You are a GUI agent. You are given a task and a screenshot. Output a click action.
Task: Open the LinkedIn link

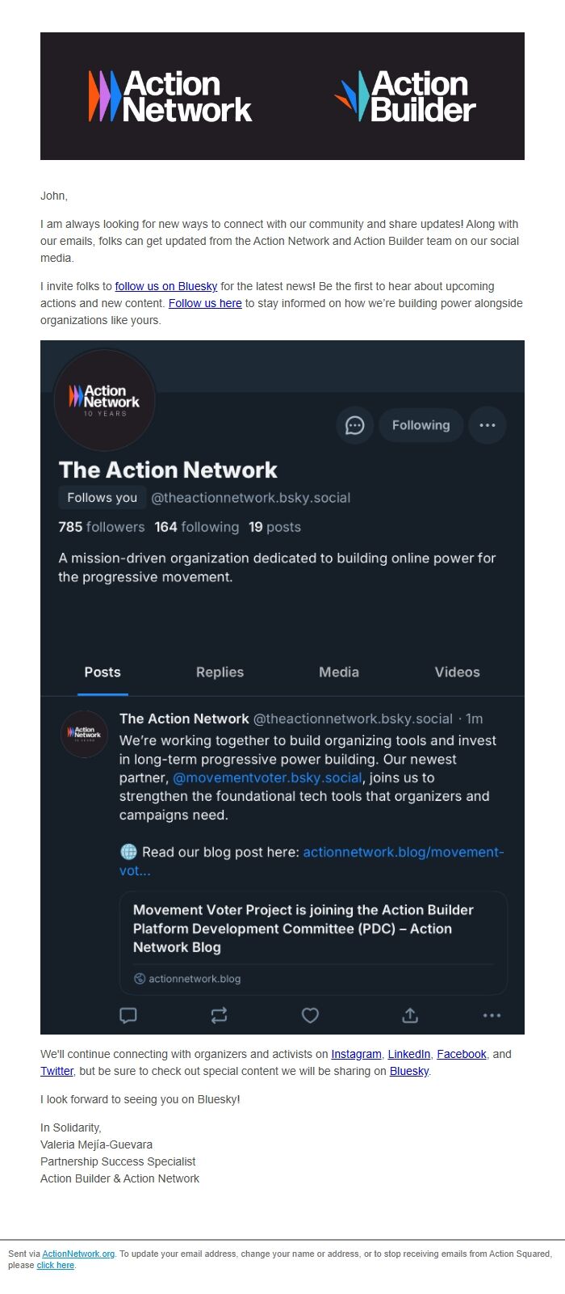click(x=409, y=1054)
